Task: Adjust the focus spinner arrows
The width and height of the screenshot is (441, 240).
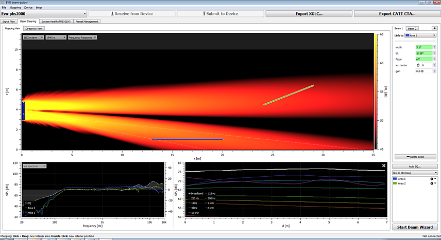Action: click(434, 59)
